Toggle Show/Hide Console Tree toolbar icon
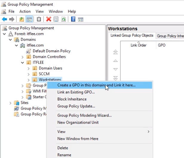The height and width of the screenshot is (158, 184). click(x=29, y=19)
